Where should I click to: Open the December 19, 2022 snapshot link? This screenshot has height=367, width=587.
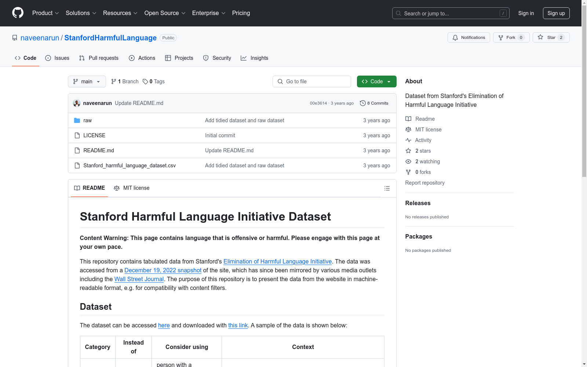click(x=163, y=270)
